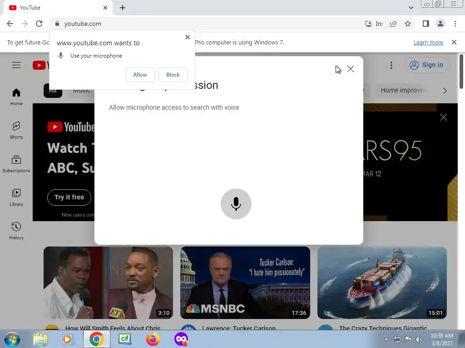Toggle Chrome side panel icon

pyautogui.click(x=426, y=24)
